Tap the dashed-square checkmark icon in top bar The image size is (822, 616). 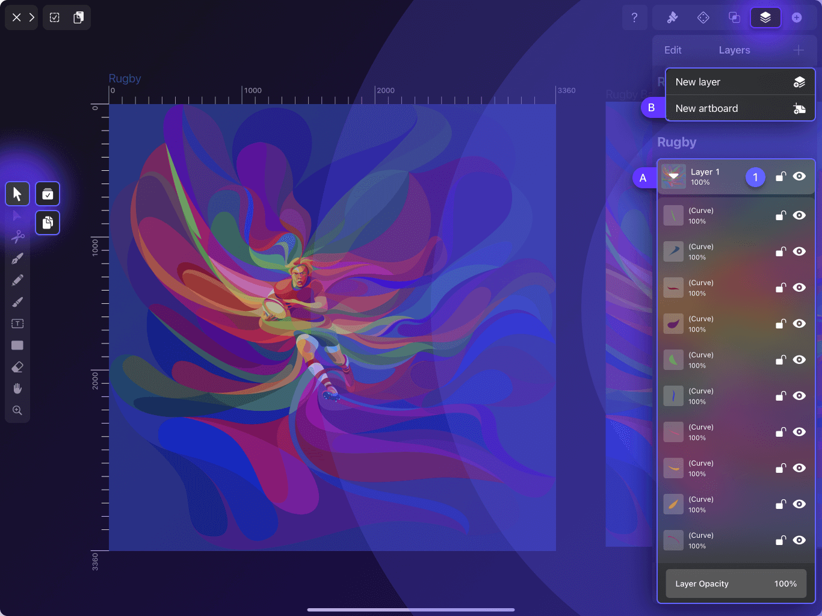click(55, 17)
